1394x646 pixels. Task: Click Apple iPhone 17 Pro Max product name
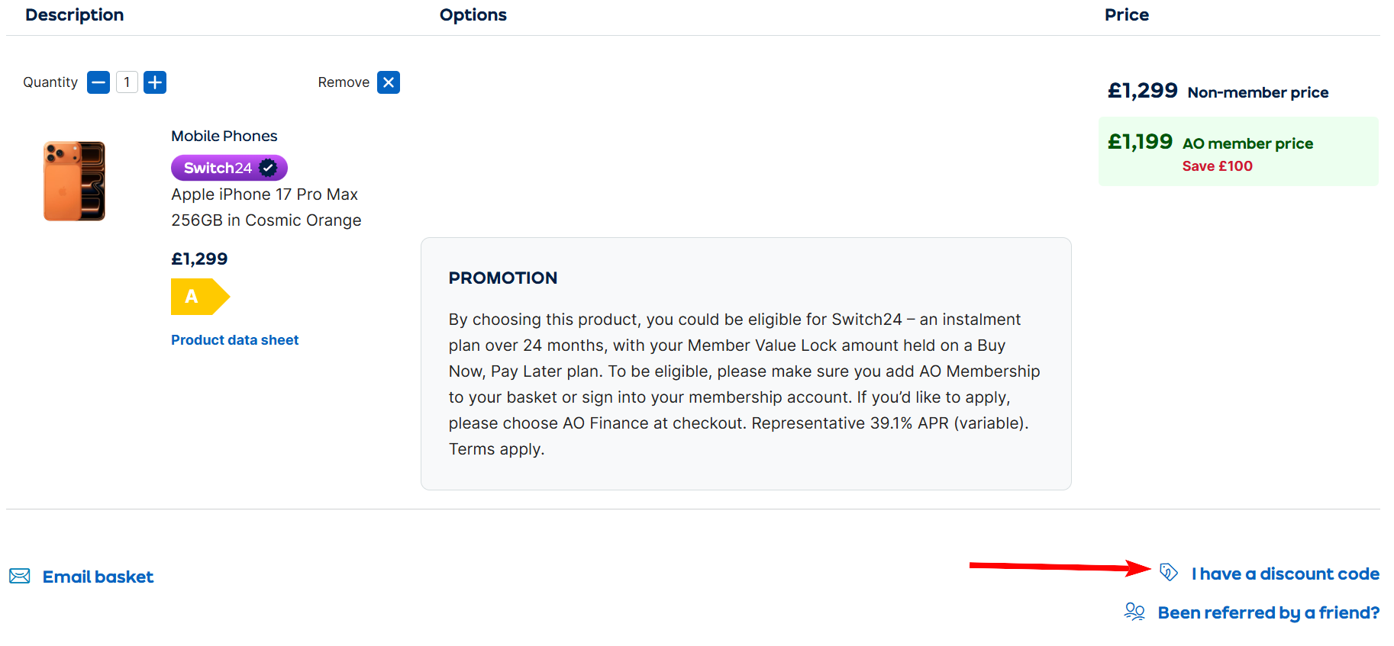coord(264,194)
